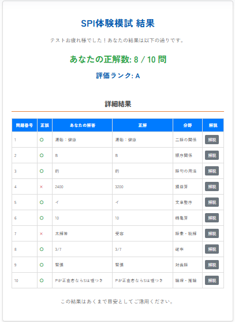
Task: Open the 解説 button for question 8
Action: 212,249
